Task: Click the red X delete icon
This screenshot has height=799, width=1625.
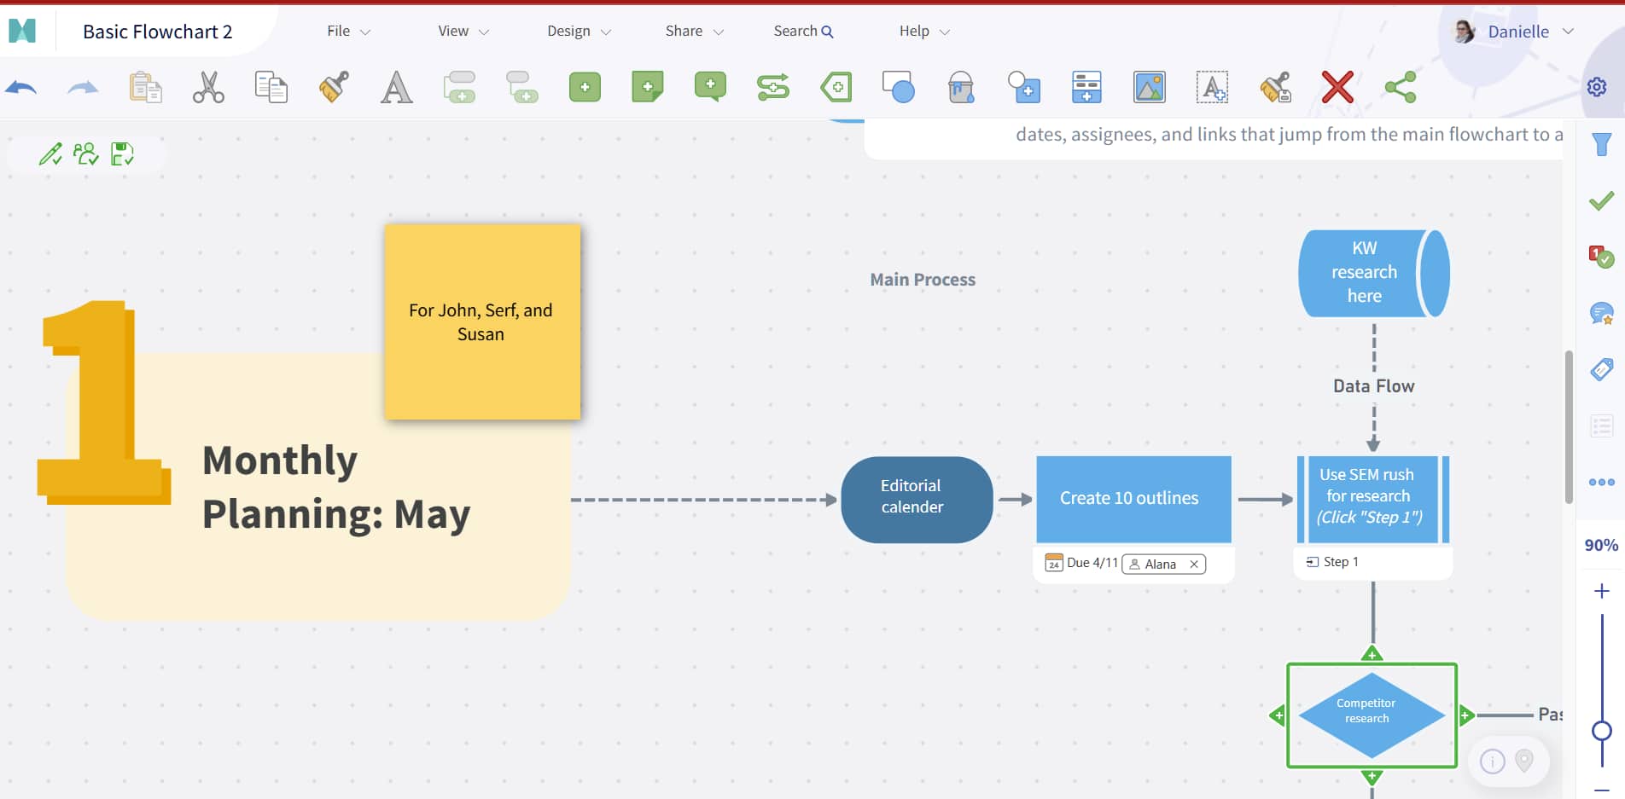Action: [1337, 87]
